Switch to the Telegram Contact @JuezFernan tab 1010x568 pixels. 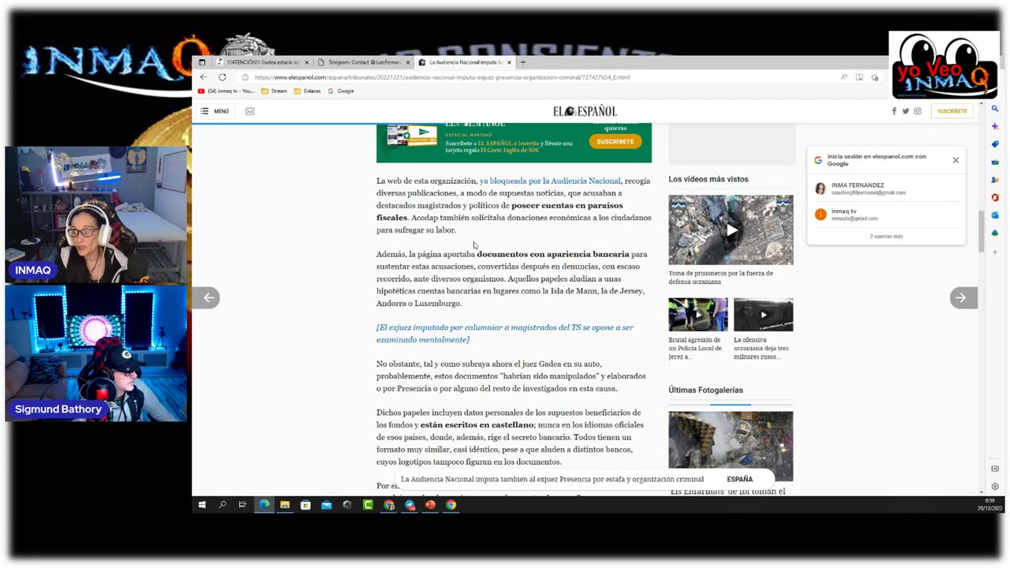[364, 62]
